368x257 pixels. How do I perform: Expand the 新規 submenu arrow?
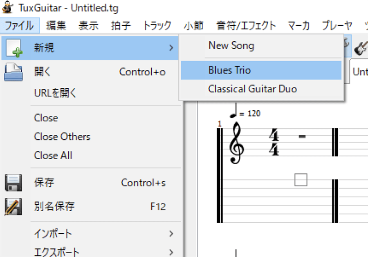171,48
